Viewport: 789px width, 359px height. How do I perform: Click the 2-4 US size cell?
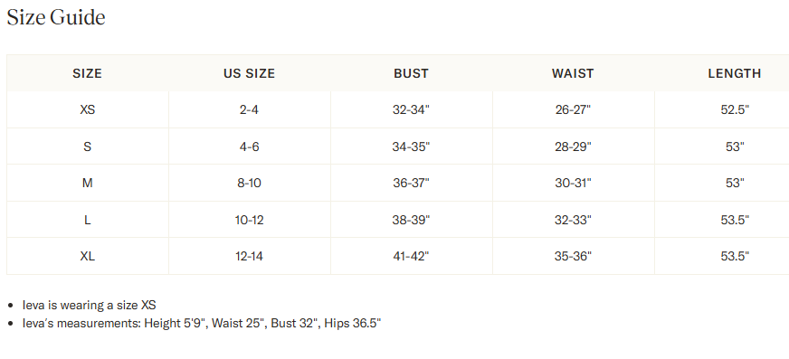(x=249, y=109)
